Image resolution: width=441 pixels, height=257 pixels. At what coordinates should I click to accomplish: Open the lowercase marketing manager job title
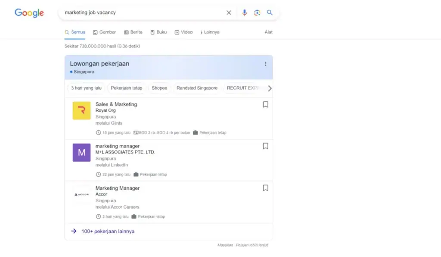tap(117, 146)
